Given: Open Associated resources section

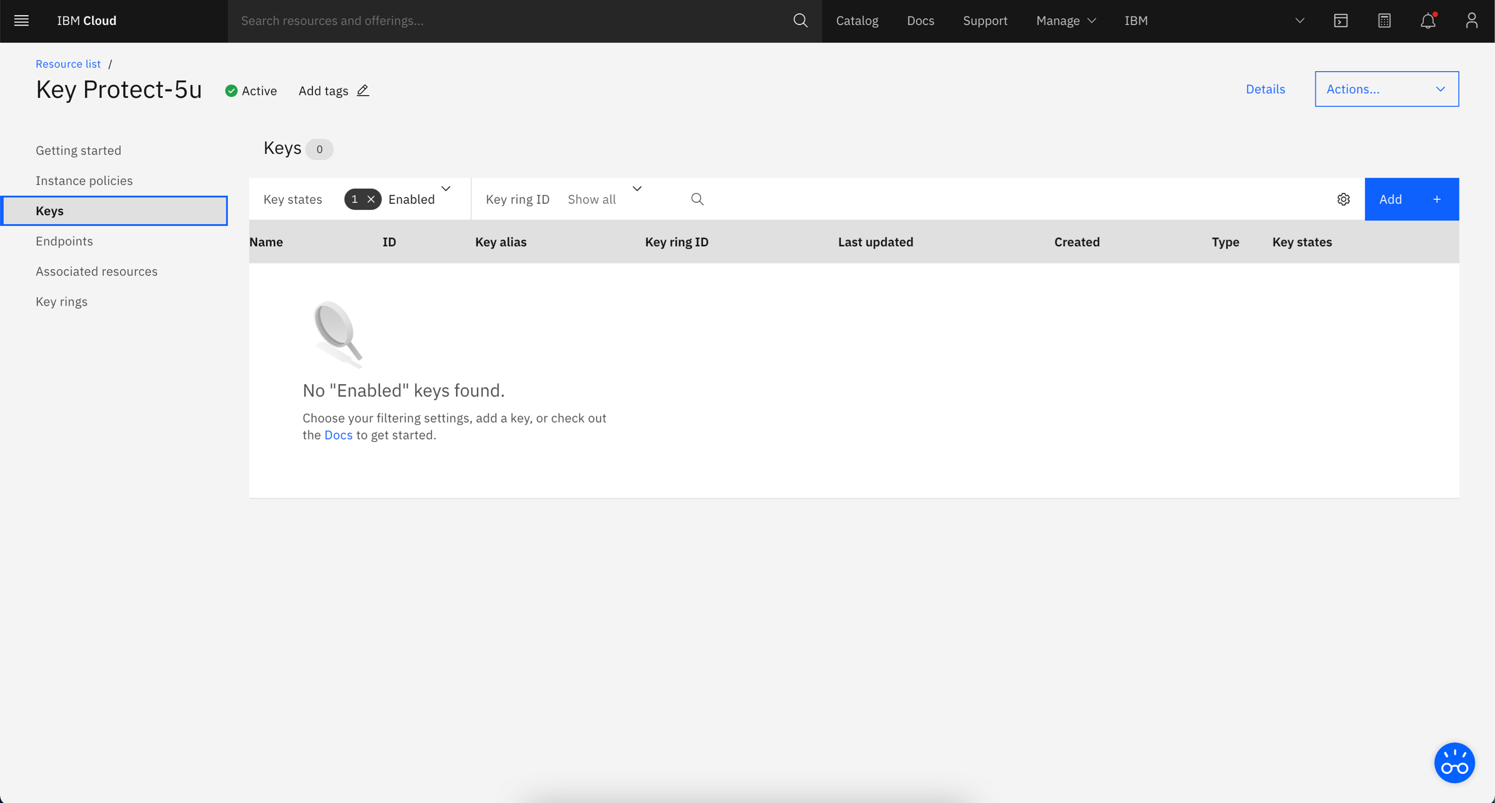Looking at the screenshot, I should pos(97,272).
